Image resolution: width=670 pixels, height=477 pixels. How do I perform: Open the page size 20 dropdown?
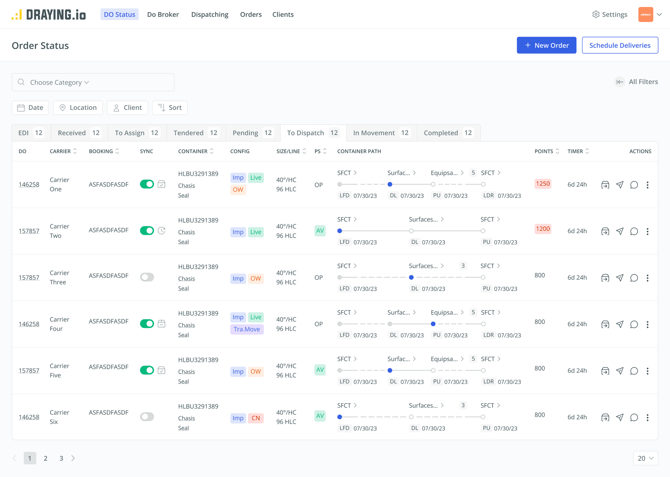pos(646,458)
